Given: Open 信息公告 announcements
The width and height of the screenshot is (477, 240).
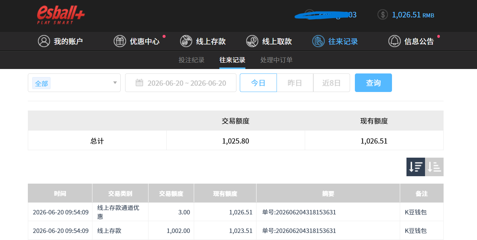Looking at the screenshot, I should pyautogui.click(x=411, y=41).
